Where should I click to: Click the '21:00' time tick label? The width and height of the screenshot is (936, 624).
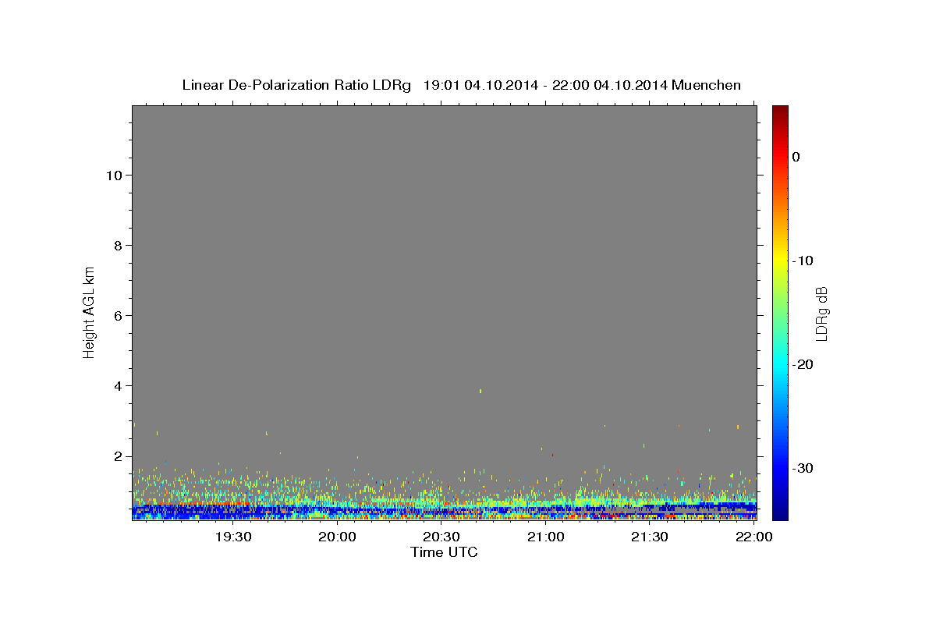tap(546, 537)
